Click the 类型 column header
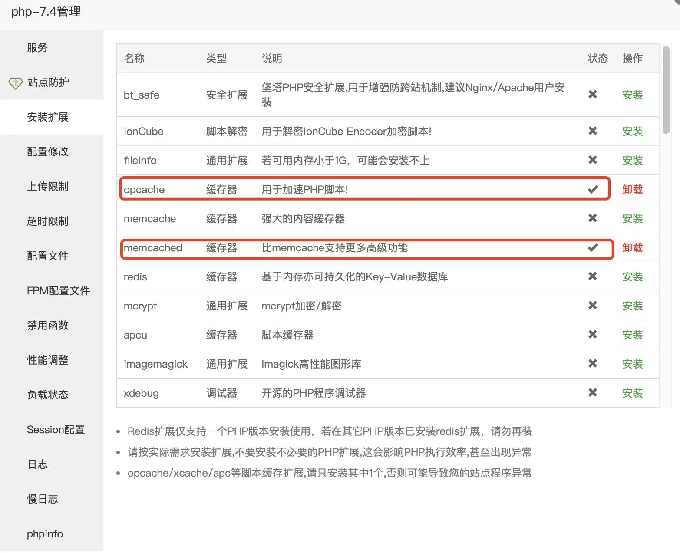 tap(216, 59)
